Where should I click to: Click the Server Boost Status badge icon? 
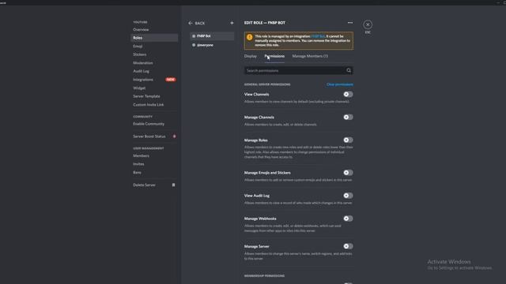[175, 136]
